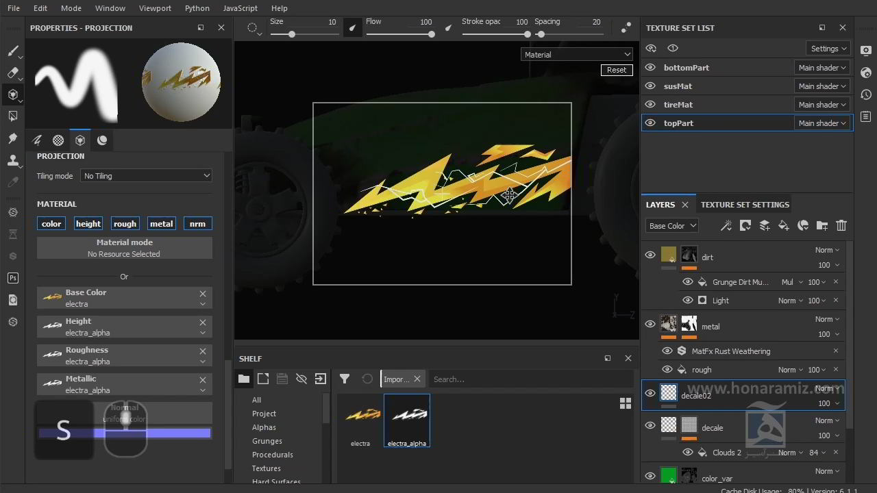Open the Python menu

tap(197, 8)
